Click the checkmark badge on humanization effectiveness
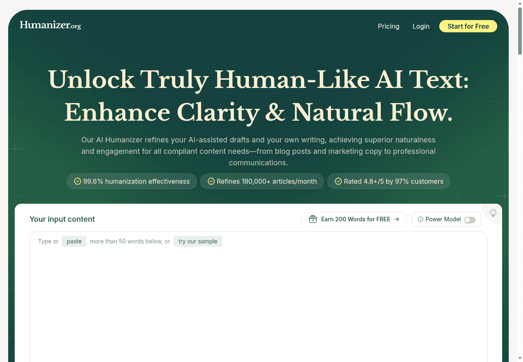The image size is (523, 362). pyautogui.click(x=78, y=181)
